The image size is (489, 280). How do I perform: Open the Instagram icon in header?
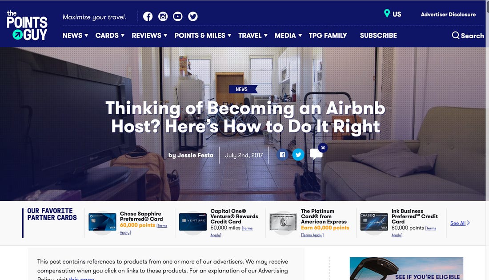[x=163, y=16]
